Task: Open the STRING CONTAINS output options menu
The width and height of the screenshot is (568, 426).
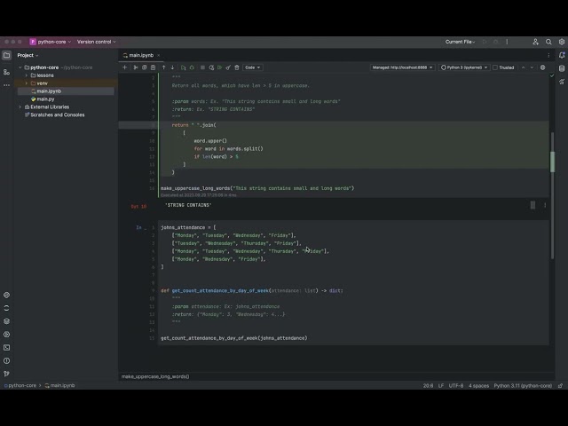Action: coord(545,205)
